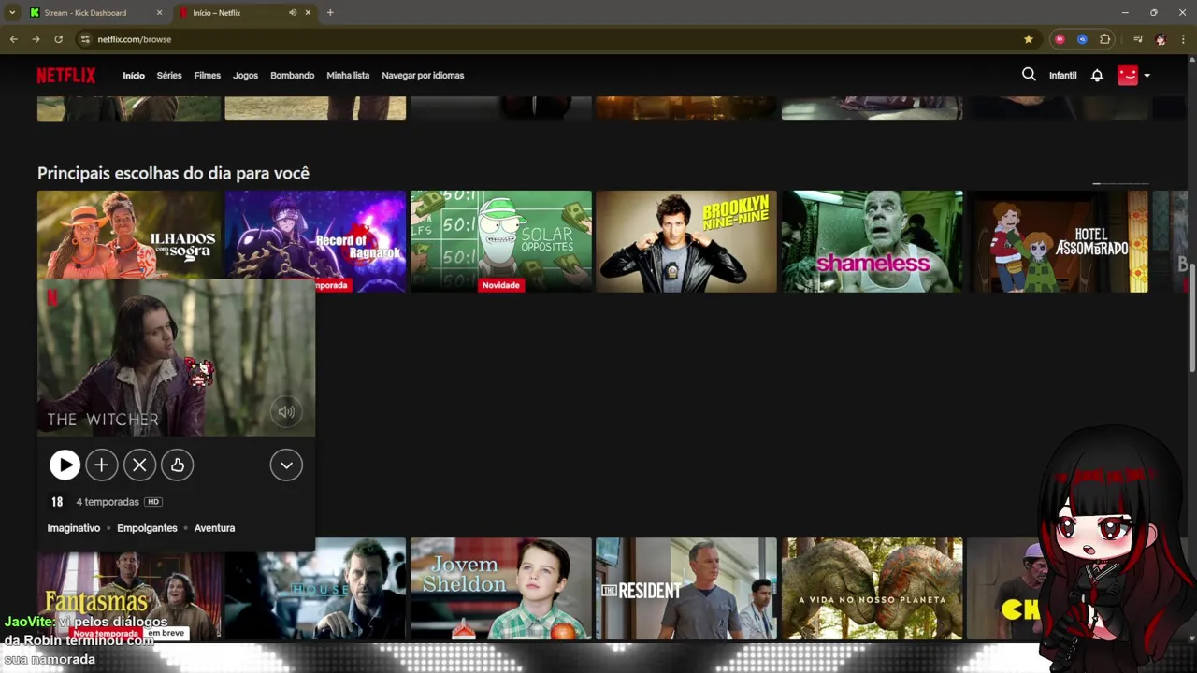Open Bombando nav item

tap(293, 76)
